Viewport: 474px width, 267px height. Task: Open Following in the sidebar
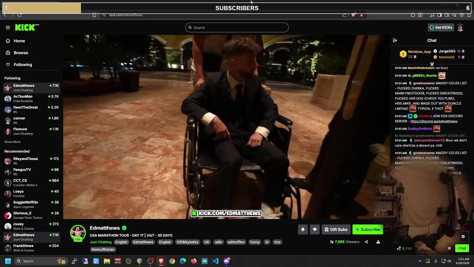pos(31,65)
